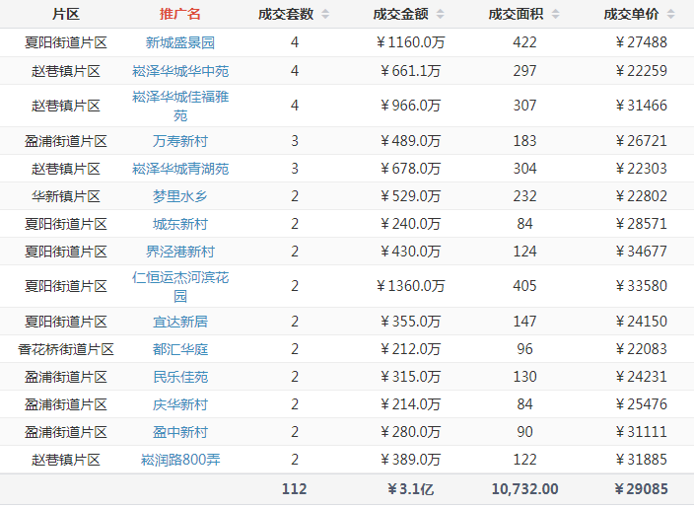This screenshot has height=507, width=694.
Task: Select the unit price ¥33580
Action: point(641,286)
